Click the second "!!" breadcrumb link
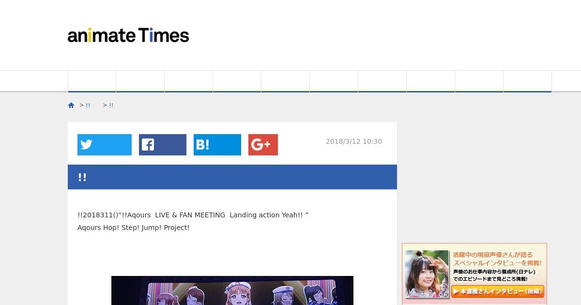Image resolution: width=581 pixels, height=305 pixels. coord(111,105)
